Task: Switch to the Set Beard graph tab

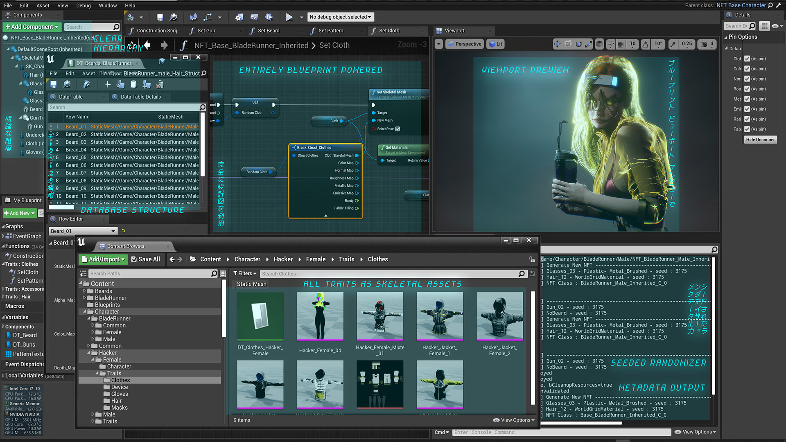Action: pos(269,31)
